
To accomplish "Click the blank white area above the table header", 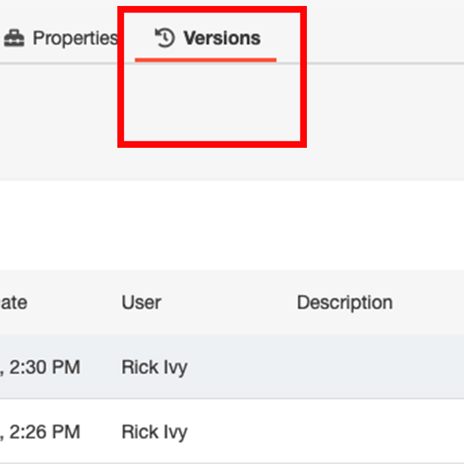I will click(232, 225).
